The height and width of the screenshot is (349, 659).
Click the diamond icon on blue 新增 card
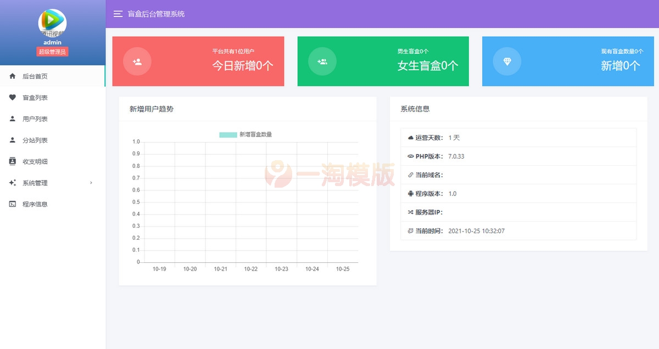click(507, 61)
